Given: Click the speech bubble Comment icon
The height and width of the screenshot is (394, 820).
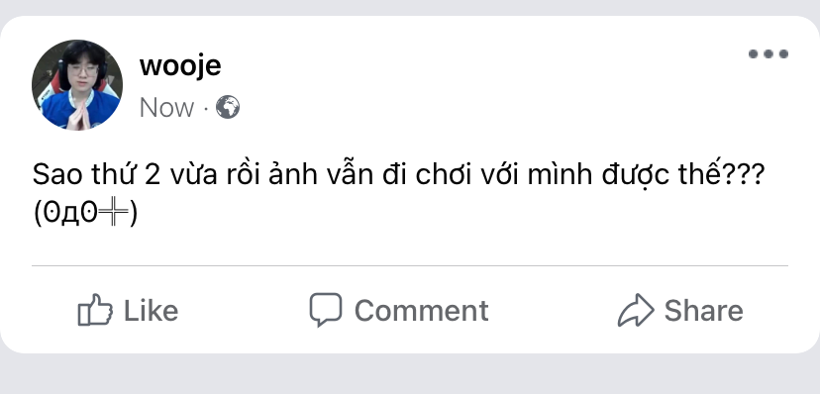Looking at the screenshot, I should (325, 309).
